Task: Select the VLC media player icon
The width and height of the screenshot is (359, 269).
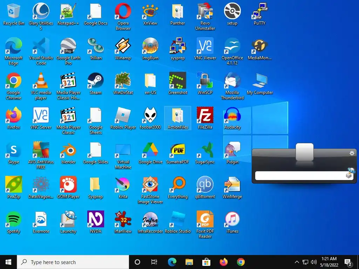Action: tap(41, 86)
